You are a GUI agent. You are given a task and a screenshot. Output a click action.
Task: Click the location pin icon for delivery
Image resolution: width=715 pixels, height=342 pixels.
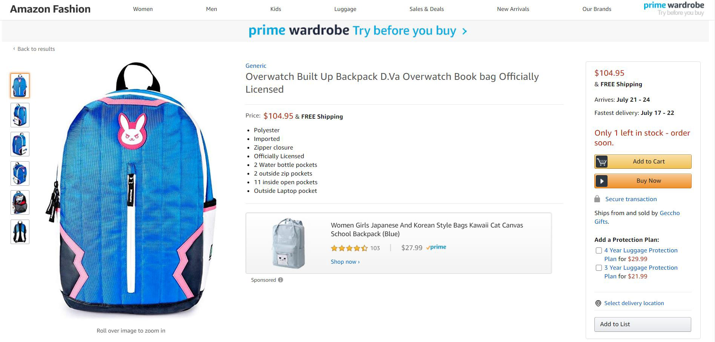(x=598, y=303)
